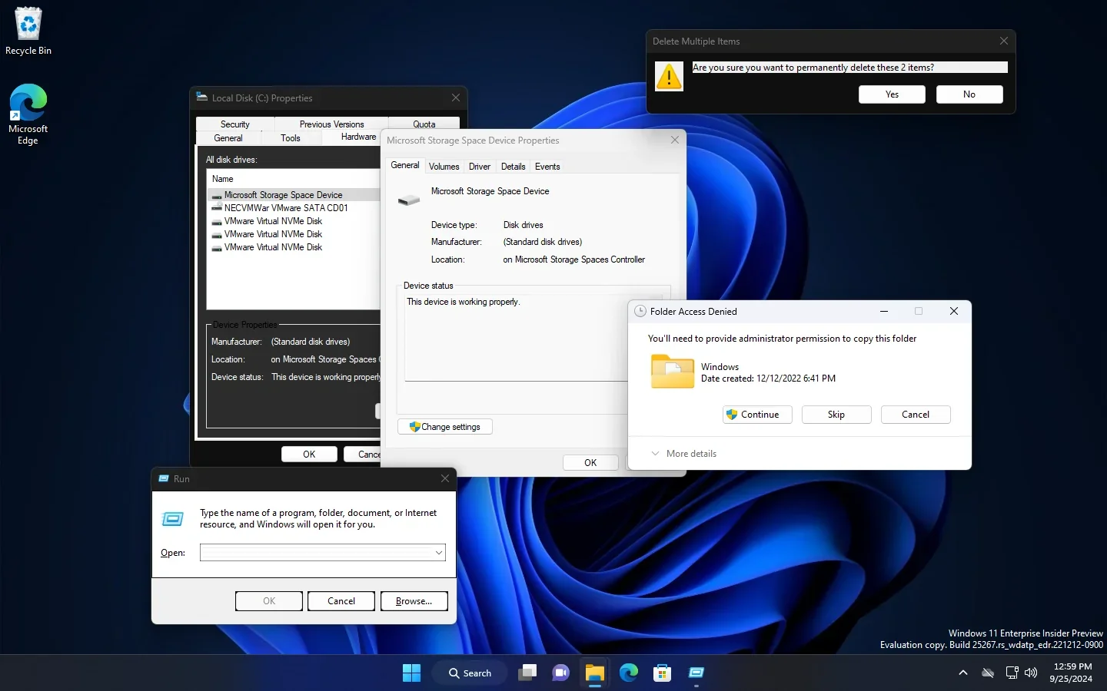Switch to the Details tab

click(514, 167)
